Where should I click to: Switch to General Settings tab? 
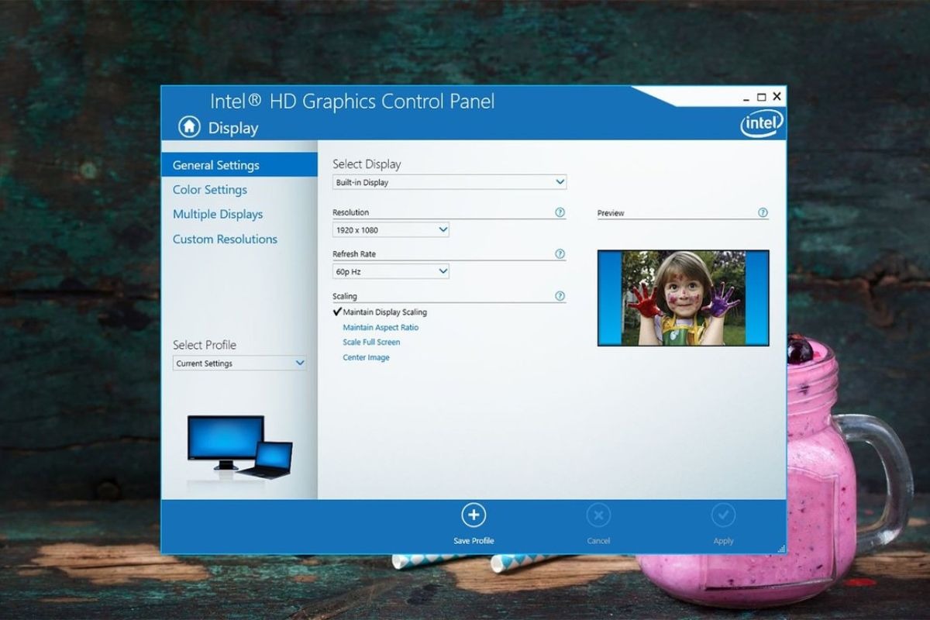coord(239,165)
